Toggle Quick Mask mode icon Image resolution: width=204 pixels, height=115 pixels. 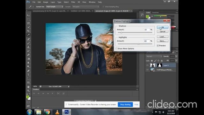[x=28, y=102]
